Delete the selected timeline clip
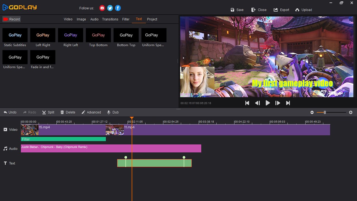Screen dimensions: 357x201 tap(67, 112)
